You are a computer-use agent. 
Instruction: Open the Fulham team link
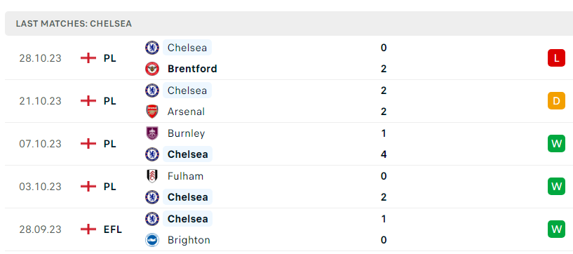coord(185,176)
